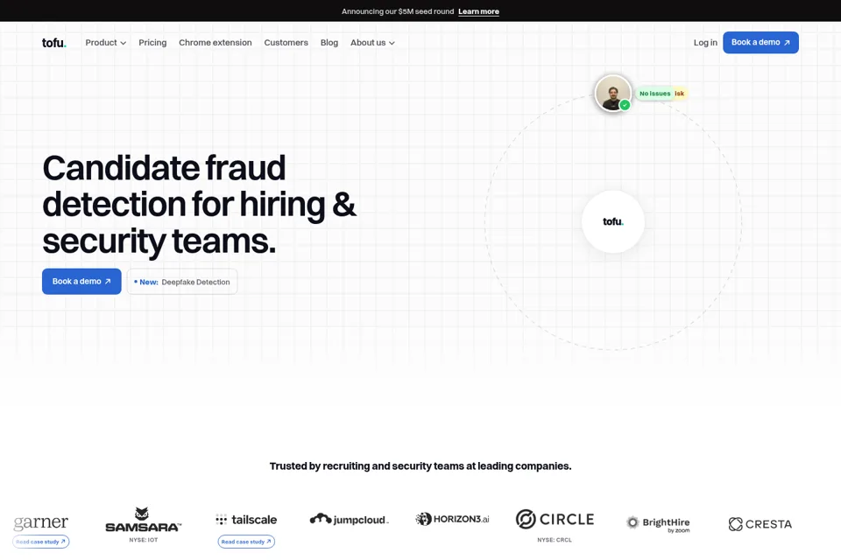Open the Pricing page
This screenshot has height=560, width=841.
point(152,43)
